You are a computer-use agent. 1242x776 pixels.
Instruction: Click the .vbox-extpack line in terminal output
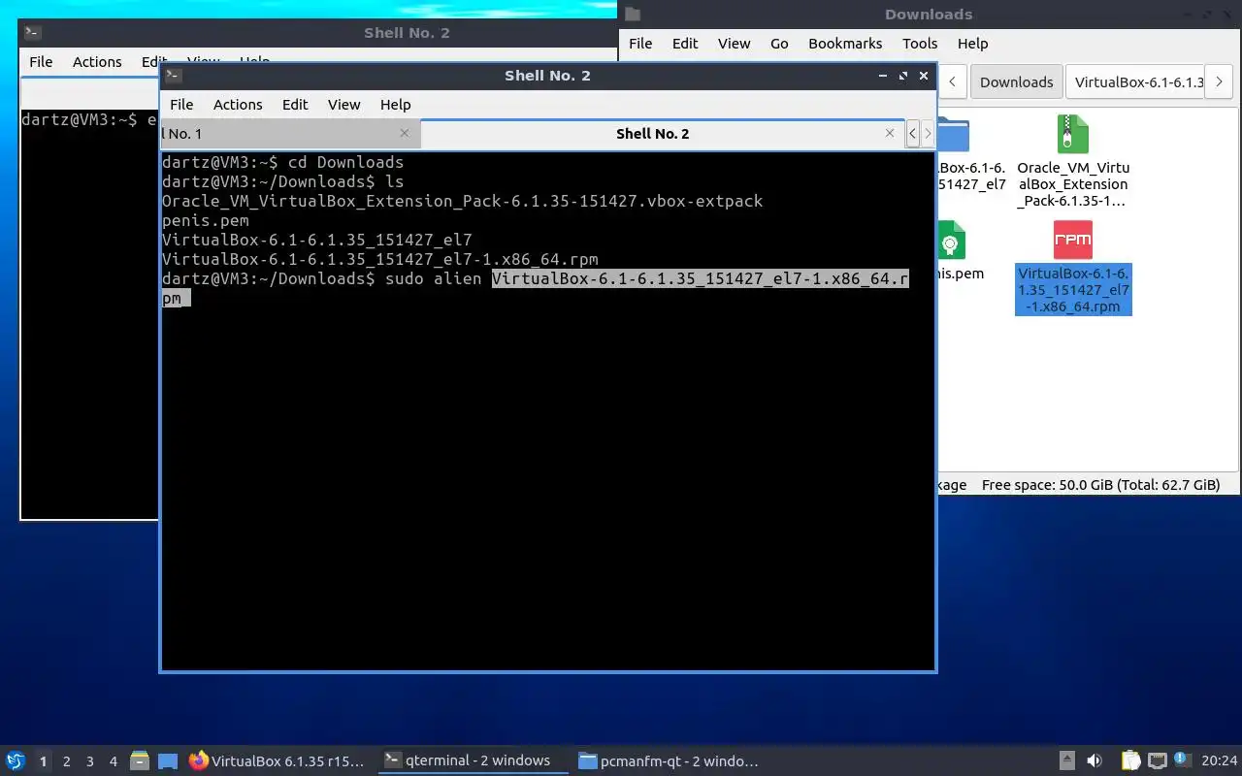[x=462, y=201]
